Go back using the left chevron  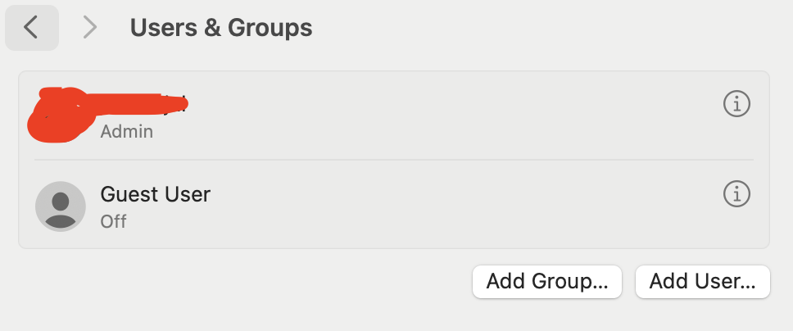click(31, 28)
